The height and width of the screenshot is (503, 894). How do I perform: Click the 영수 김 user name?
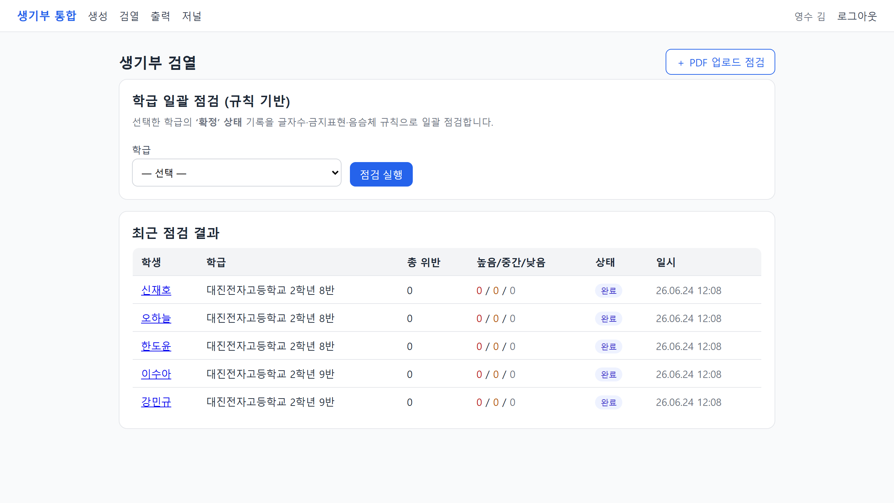pos(810,16)
